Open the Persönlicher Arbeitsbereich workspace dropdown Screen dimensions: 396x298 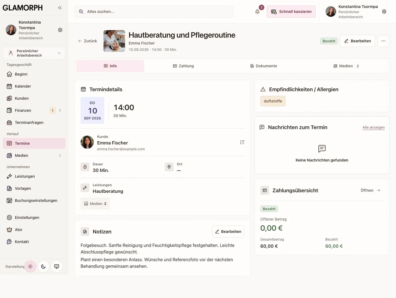[34, 53]
